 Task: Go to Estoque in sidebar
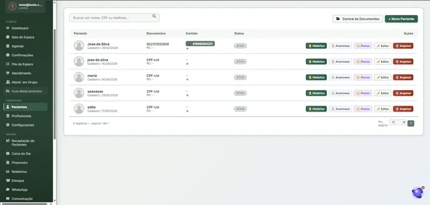click(18, 181)
